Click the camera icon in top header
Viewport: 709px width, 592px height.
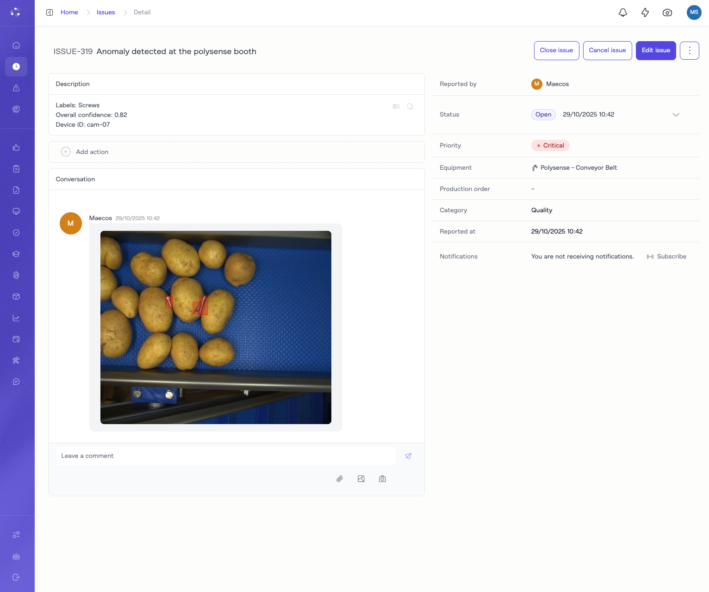(667, 12)
